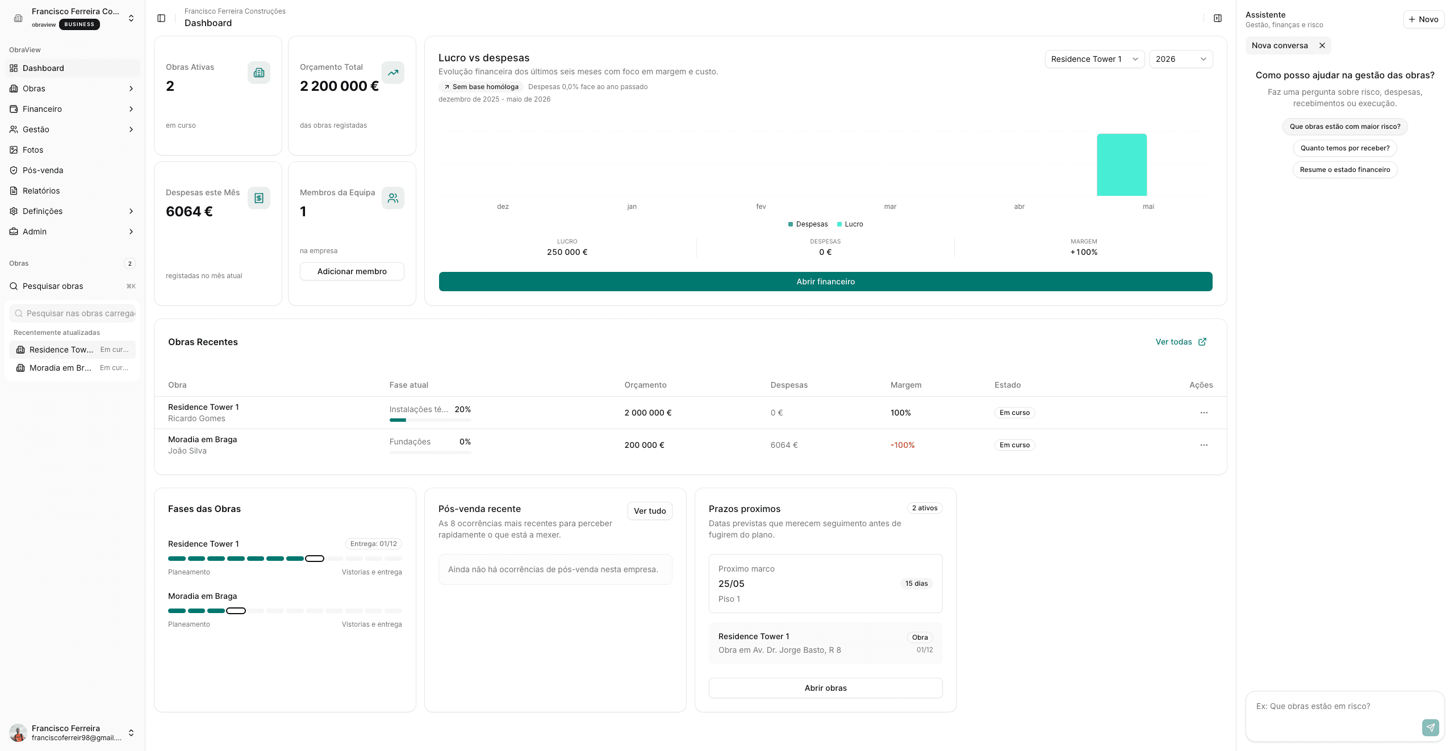Viewport: 1454px width, 751px height.
Task: Click the Residence Tower 1 20% progress bar
Action: 430,420
